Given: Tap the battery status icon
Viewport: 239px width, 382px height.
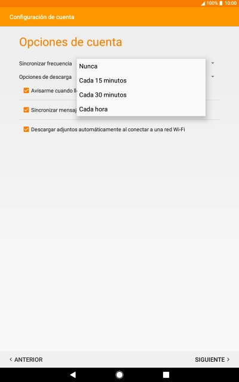Looking at the screenshot, I should [x=220, y=3].
